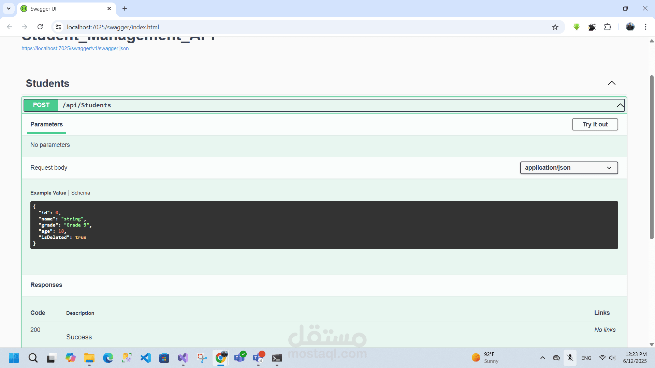This screenshot has width=655, height=368.
Task: Click inside the browser address bar
Action: point(205,27)
